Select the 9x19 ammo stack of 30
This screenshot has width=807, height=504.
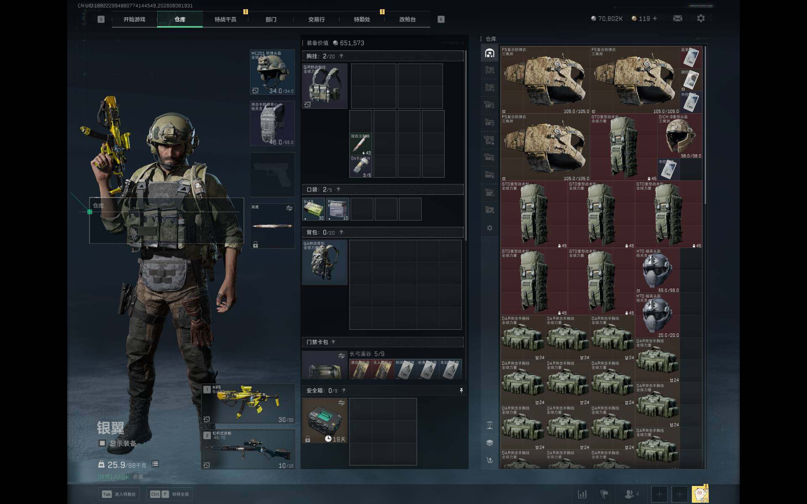(x=314, y=210)
